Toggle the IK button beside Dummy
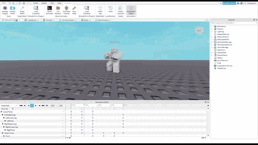Viewport: 258px width, 145px height. pyautogui.click(x=12, y=109)
